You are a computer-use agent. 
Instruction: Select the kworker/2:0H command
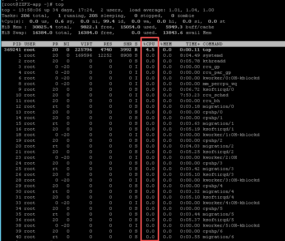click(x=220, y=157)
